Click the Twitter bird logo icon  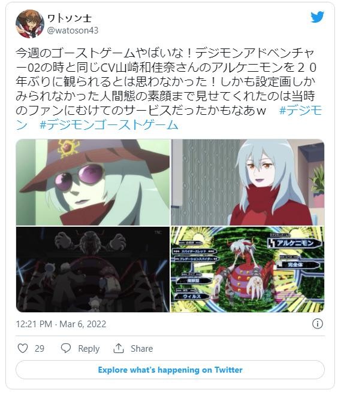pos(318,17)
